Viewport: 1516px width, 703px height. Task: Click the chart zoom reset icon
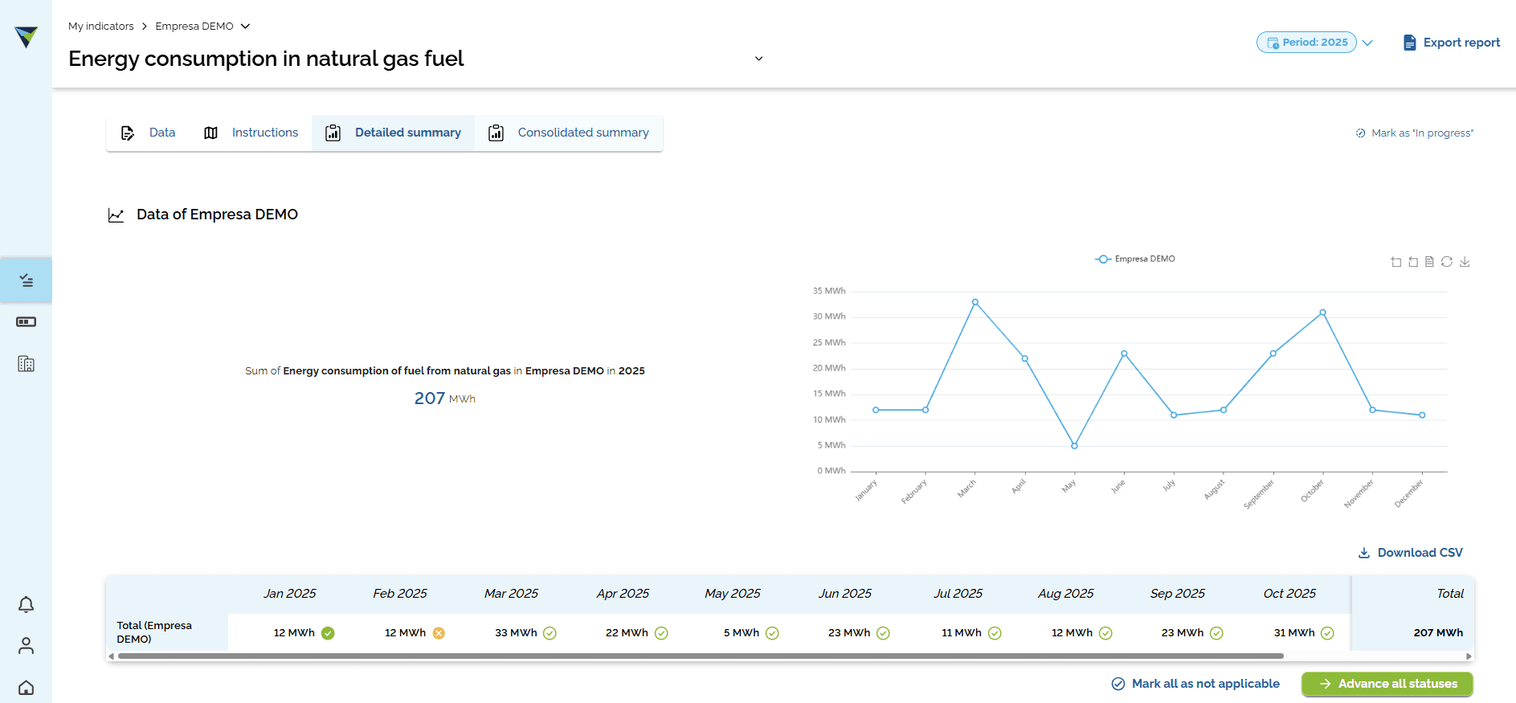tap(1413, 262)
